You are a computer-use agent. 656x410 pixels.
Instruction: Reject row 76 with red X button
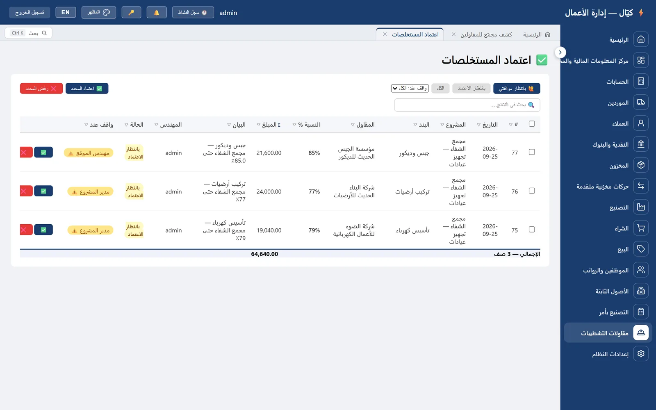click(26, 191)
